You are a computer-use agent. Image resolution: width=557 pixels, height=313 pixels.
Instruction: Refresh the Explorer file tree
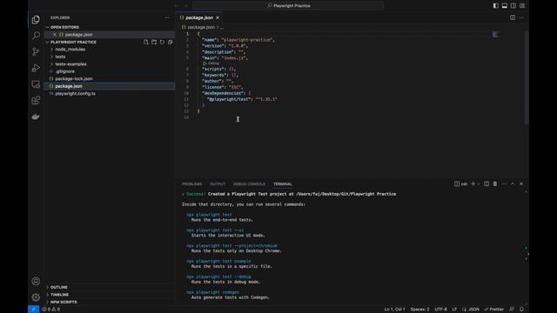pyautogui.click(x=162, y=42)
